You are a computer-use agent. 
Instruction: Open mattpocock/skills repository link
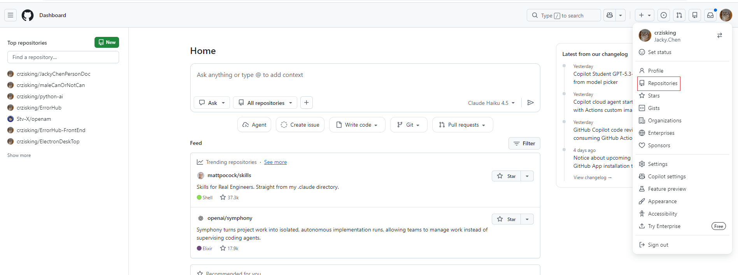point(229,175)
